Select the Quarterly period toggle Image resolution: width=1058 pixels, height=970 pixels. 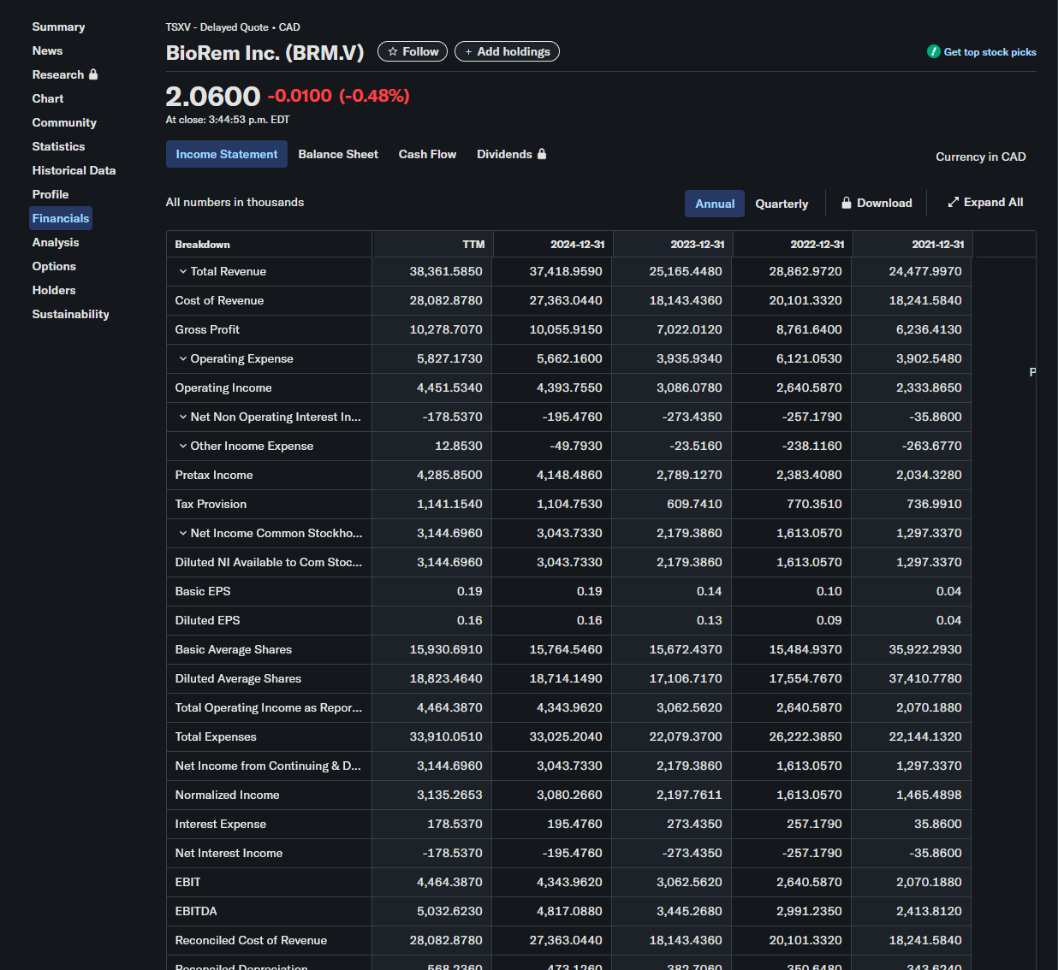click(782, 204)
